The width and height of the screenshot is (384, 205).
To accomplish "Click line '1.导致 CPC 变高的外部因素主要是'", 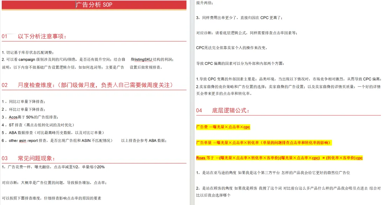I will pyautogui.click(x=289, y=79).
